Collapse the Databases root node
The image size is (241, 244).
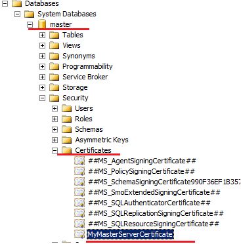5,3
